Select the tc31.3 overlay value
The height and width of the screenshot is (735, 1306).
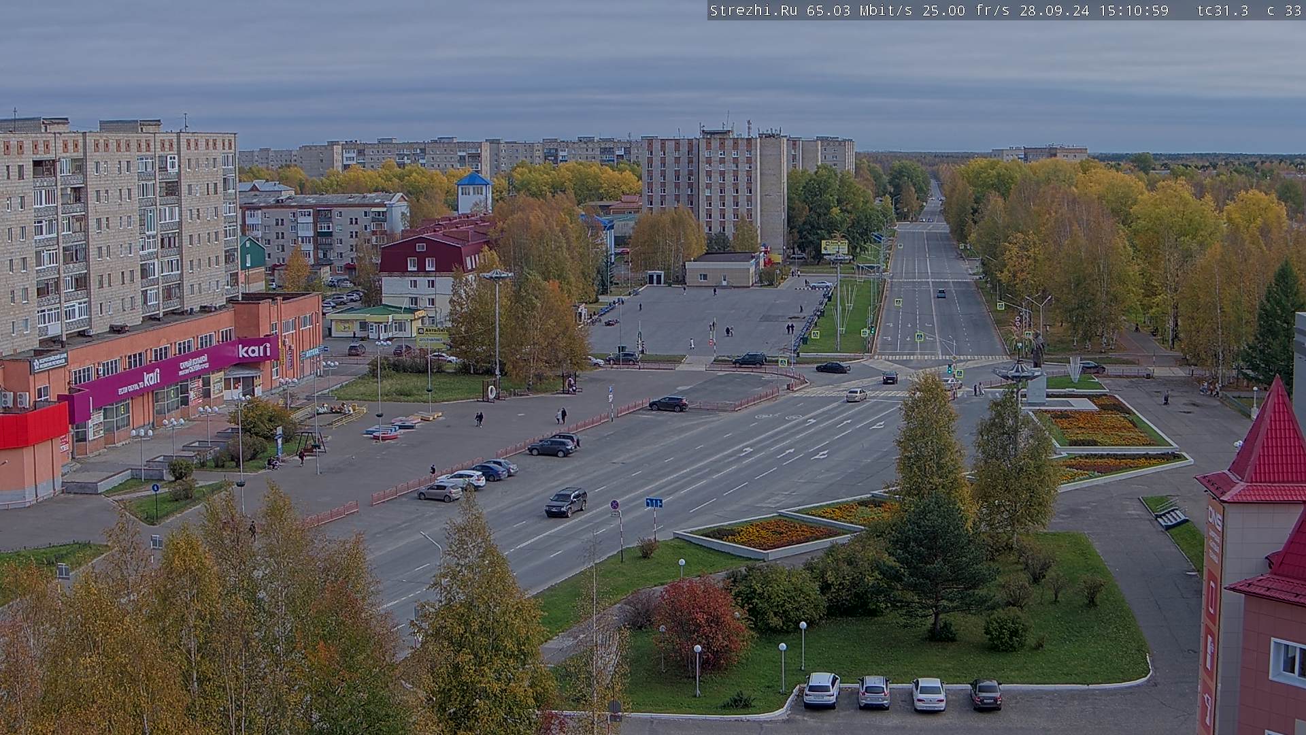click(1222, 10)
